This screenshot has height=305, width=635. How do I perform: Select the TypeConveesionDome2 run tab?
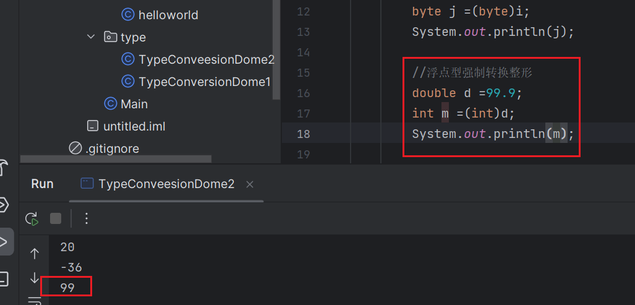(x=158, y=184)
